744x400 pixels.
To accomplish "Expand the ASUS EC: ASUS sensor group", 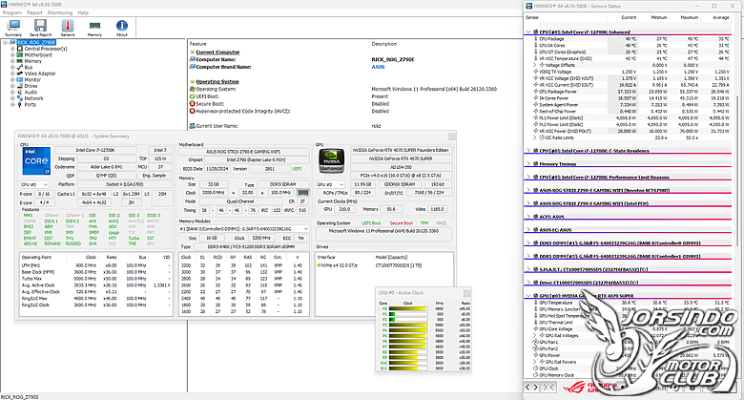I will 528,230.
